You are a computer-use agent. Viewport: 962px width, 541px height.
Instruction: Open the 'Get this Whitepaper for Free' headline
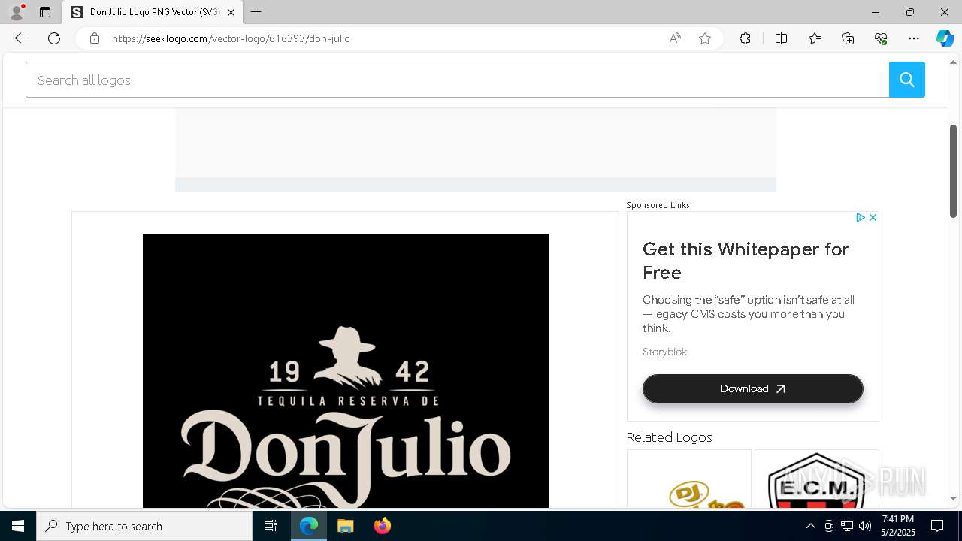746,261
